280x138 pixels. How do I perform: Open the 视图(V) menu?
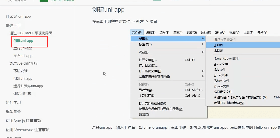point(235,33)
